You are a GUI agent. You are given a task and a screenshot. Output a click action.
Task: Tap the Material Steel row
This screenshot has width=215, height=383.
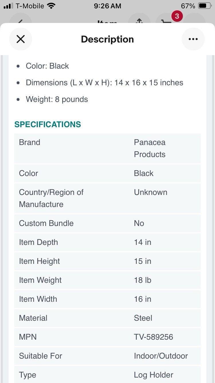pos(107,318)
